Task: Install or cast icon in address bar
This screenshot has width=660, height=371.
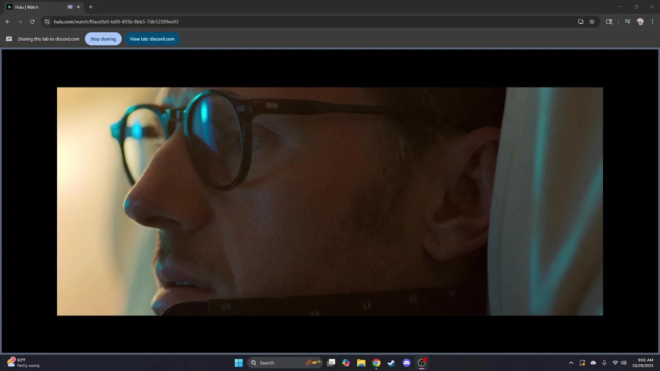Action: point(581,22)
